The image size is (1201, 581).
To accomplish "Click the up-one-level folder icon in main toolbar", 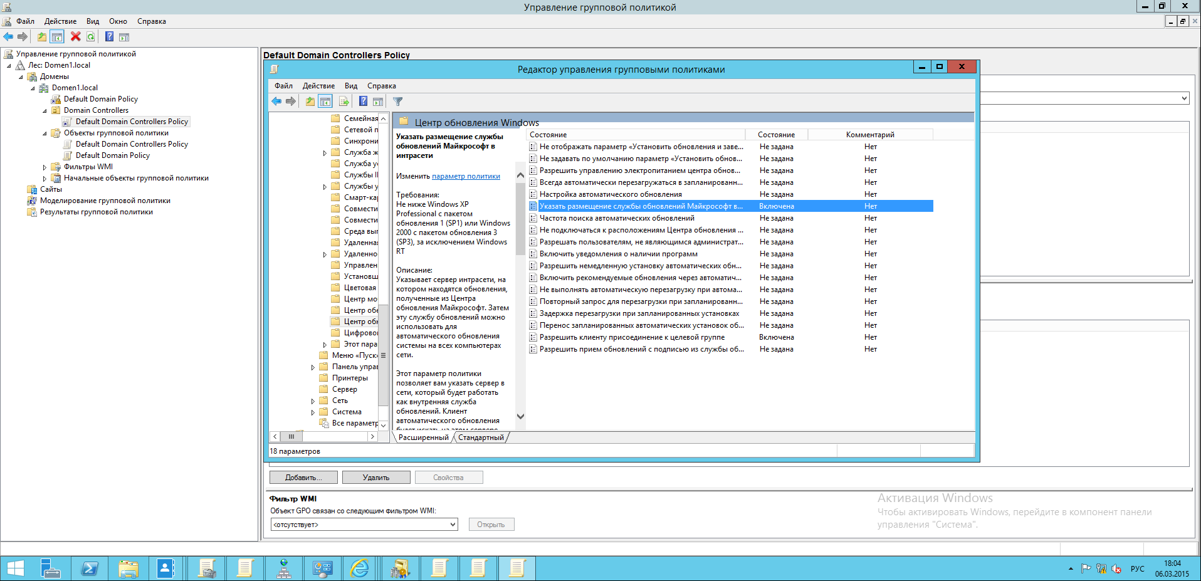I will 41,37.
